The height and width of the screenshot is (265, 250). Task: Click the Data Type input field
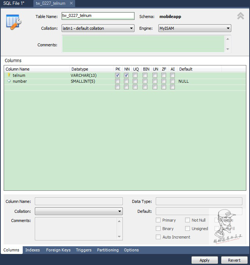pyautogui.click(x=199, y=201)
